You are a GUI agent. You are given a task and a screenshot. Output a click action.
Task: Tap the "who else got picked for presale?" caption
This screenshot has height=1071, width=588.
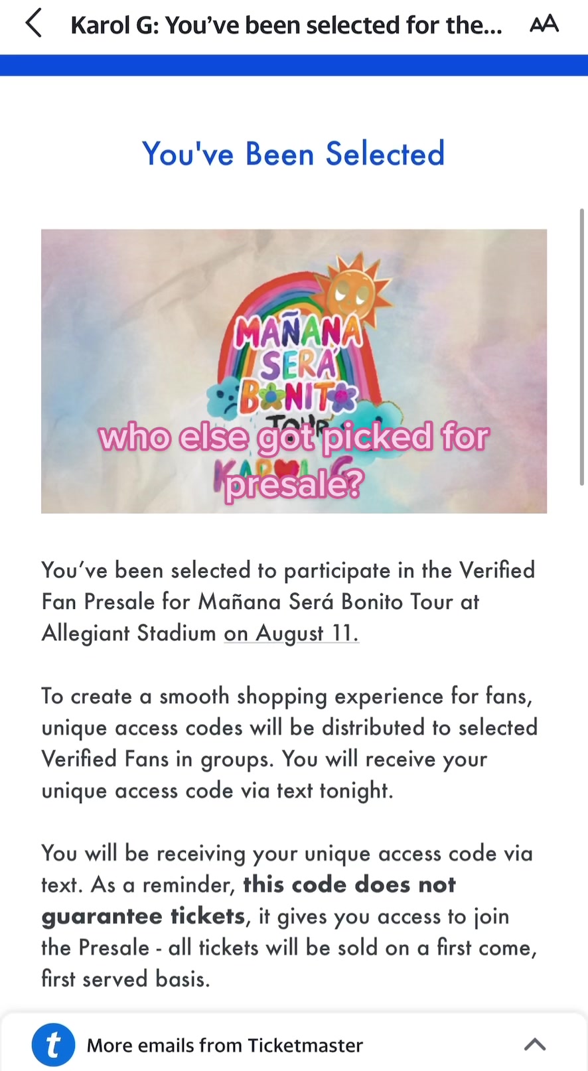click(293, 460)
